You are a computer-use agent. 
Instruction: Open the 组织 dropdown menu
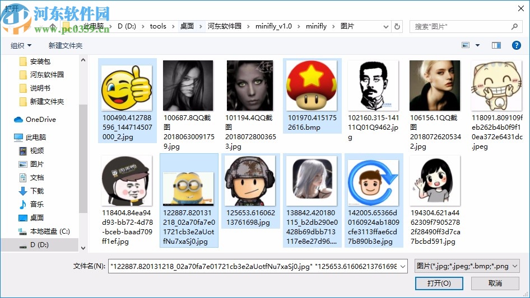pyautogui.click(x=21, y=45)
